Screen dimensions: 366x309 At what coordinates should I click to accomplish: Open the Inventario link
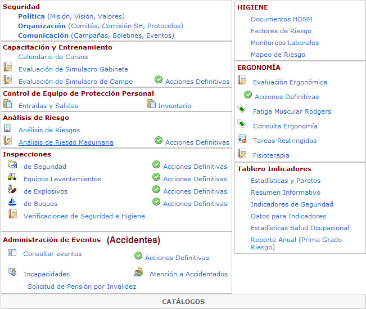click(x=175, y=106)
